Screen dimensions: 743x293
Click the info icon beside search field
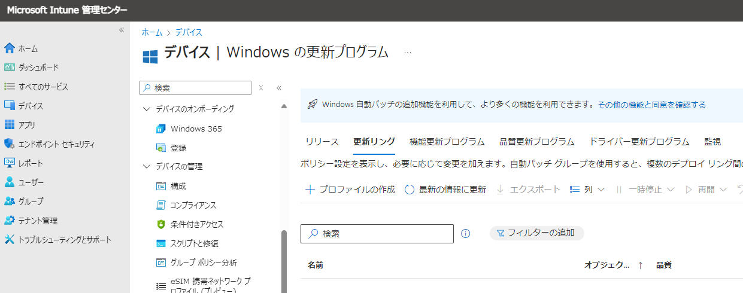[x=466, y=234]
